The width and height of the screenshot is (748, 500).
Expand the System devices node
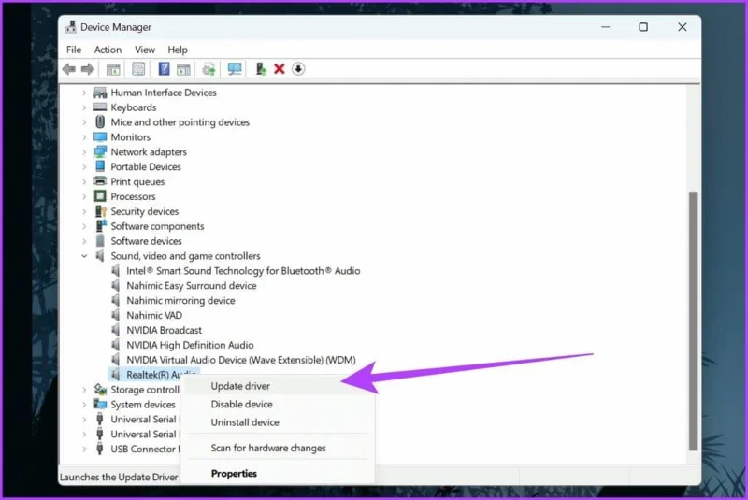[84, 404]
